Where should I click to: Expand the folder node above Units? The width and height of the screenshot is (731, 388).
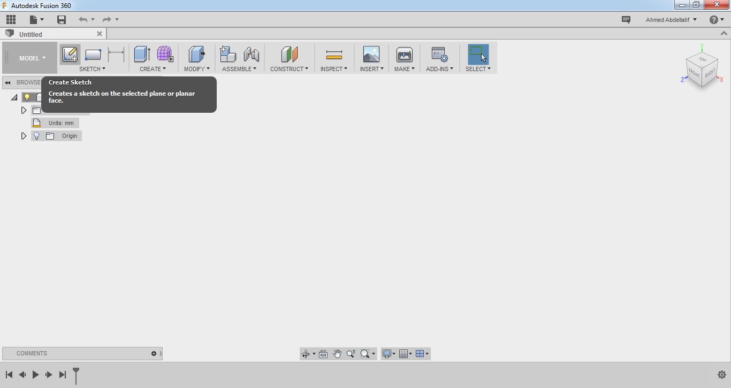pyautogui.click(x=24, y=110)
